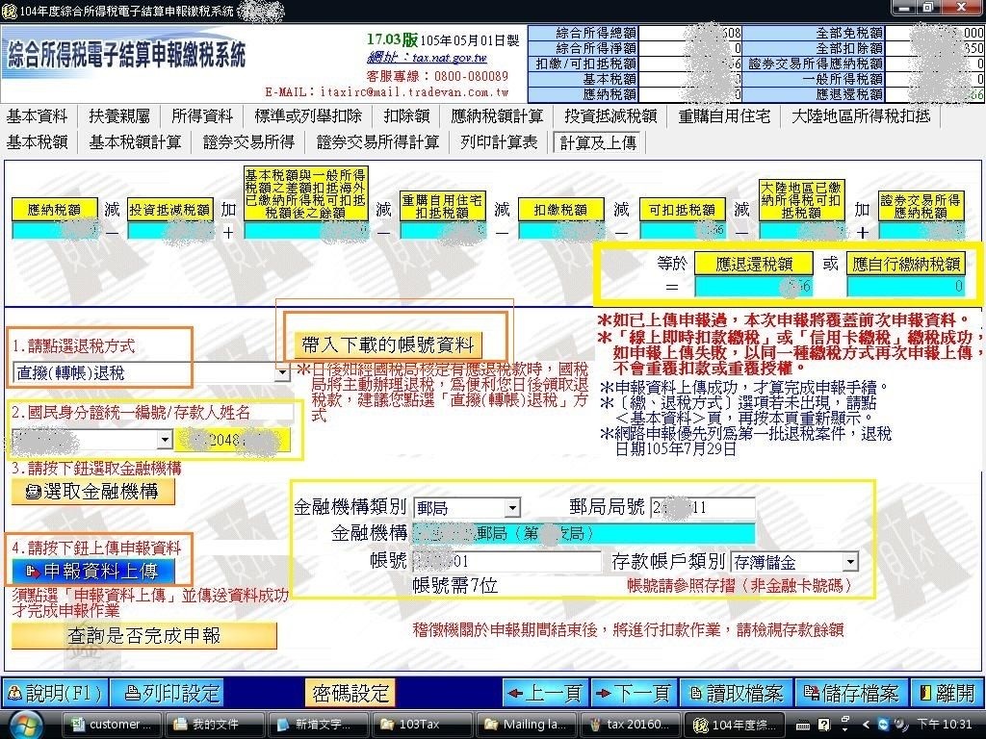Click the 可扣抵稅額 yellow label box
The height and width of the screenshot is (739, 986).
point(683,209)
